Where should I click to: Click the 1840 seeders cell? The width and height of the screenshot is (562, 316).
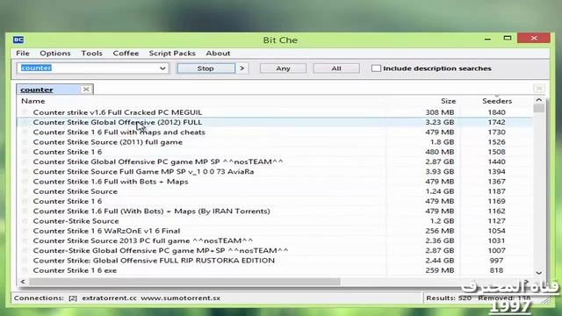point(496,112)
